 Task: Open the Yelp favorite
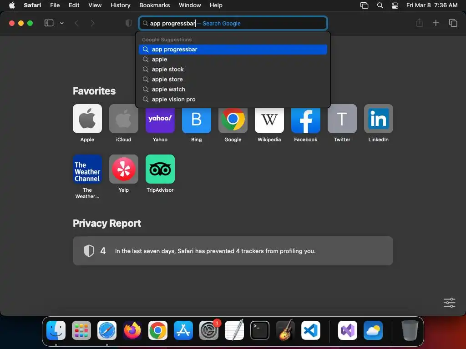point(124,169)
